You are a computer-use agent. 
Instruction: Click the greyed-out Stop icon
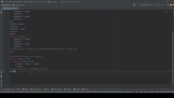point(164,5)
